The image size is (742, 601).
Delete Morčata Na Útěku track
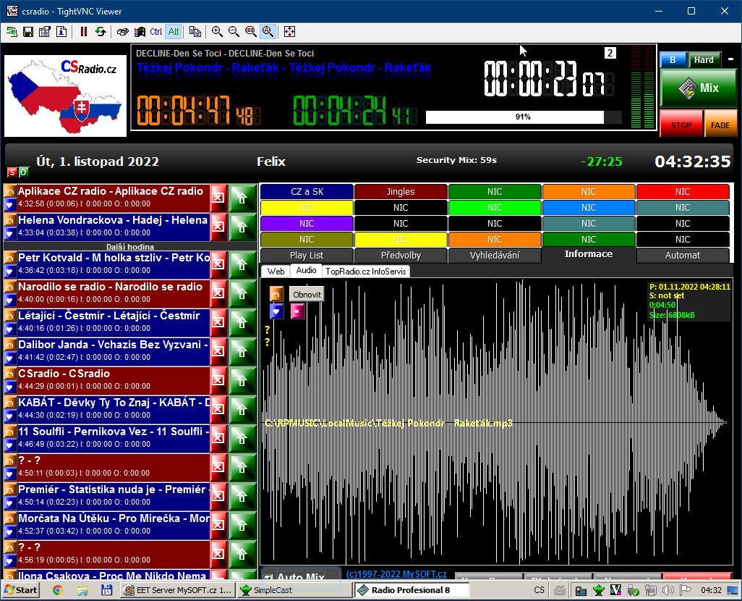point(218,525)
